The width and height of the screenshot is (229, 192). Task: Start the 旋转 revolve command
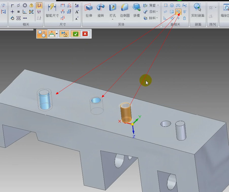tap(101, 10)
